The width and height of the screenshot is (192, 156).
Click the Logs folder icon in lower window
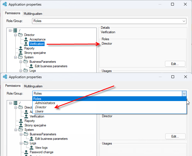pyautogui.click(x=26, y=143)
